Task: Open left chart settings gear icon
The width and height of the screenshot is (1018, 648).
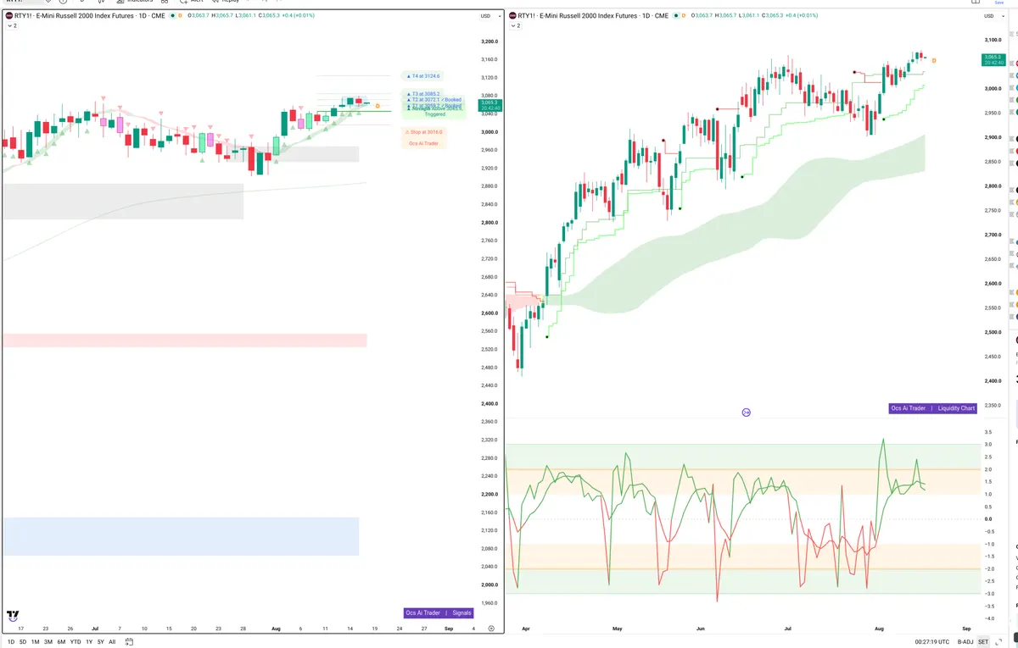Action: (x=491, y=628)
